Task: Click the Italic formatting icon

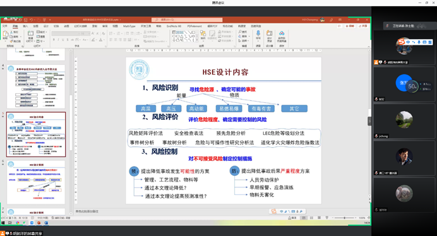Action: (x=58, y=40)
